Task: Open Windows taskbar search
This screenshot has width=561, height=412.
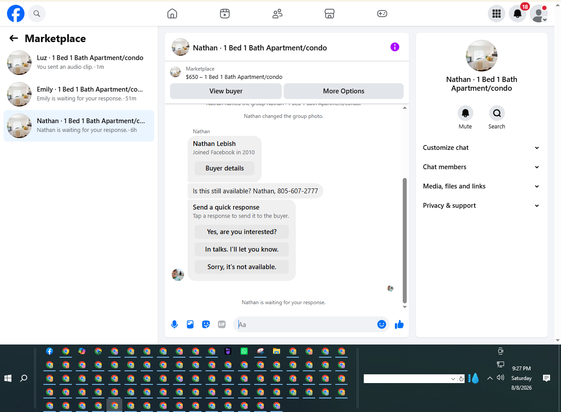Action: 24,378
